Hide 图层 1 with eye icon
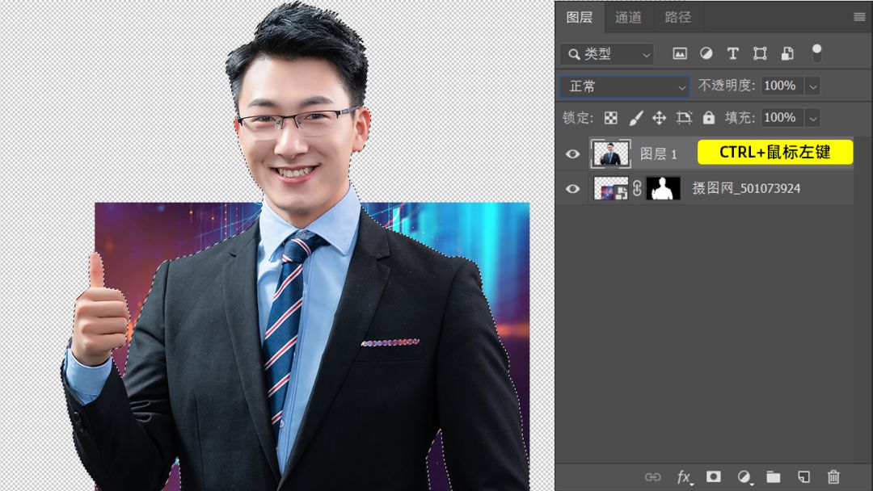 coord(572,154)
